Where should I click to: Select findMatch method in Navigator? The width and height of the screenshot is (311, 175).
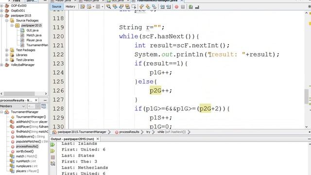pyautogui.click(x=32, y=132)
